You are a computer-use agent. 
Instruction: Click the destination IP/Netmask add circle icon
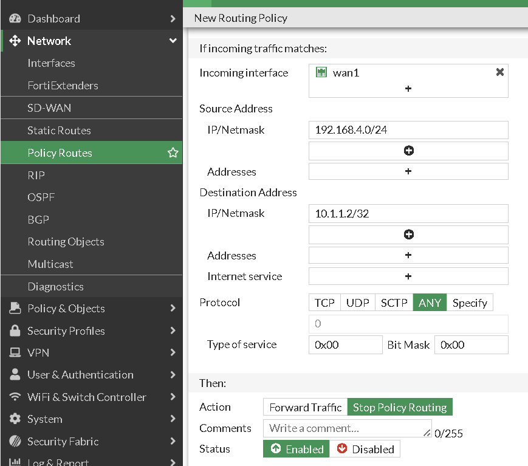pos(408,235)
